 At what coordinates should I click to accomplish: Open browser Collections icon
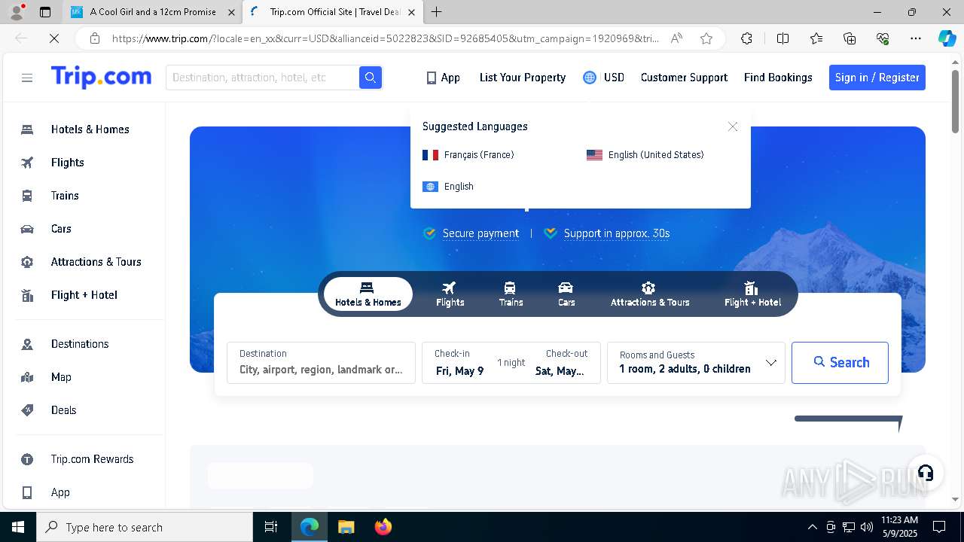click(x=850, y=38)
